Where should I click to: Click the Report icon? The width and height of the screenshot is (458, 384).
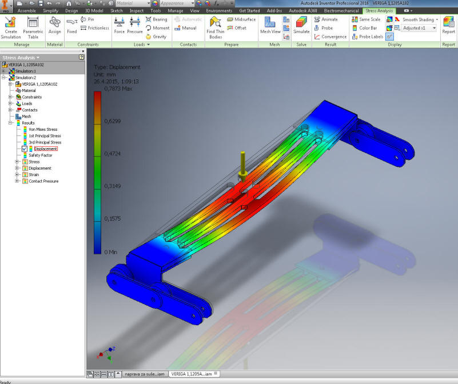(448, 25)
